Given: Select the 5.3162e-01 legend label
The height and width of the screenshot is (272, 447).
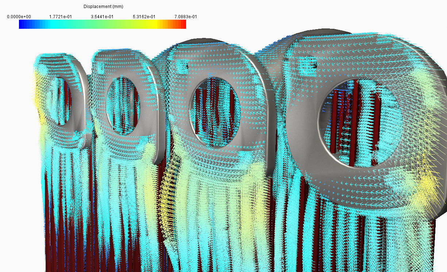Looking at the screenshot, I should 144,16.
